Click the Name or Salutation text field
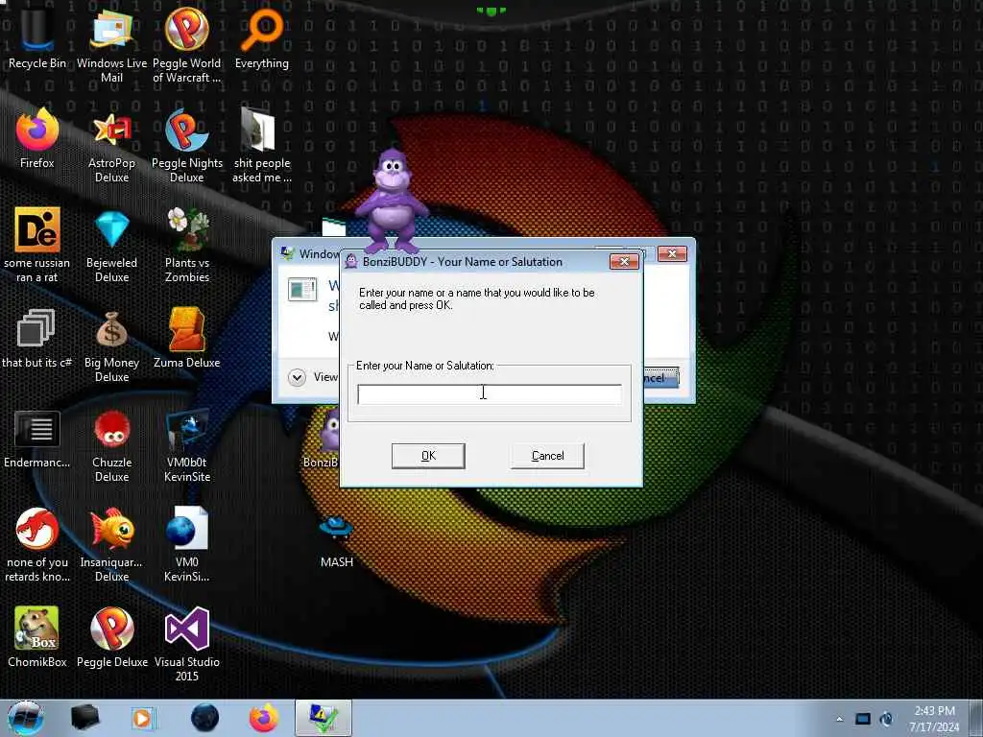This screenshot has height=737, width=983. pyautogui.click(x=490, y=394)
